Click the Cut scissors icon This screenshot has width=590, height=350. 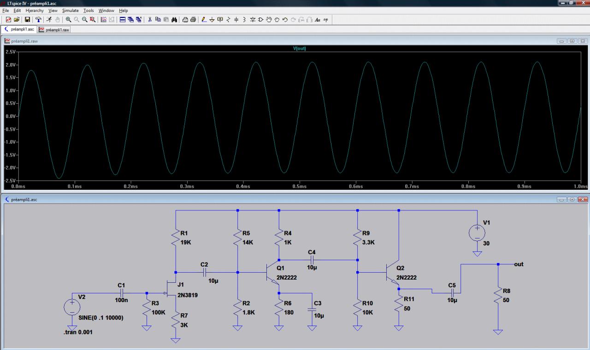[150, 19]
